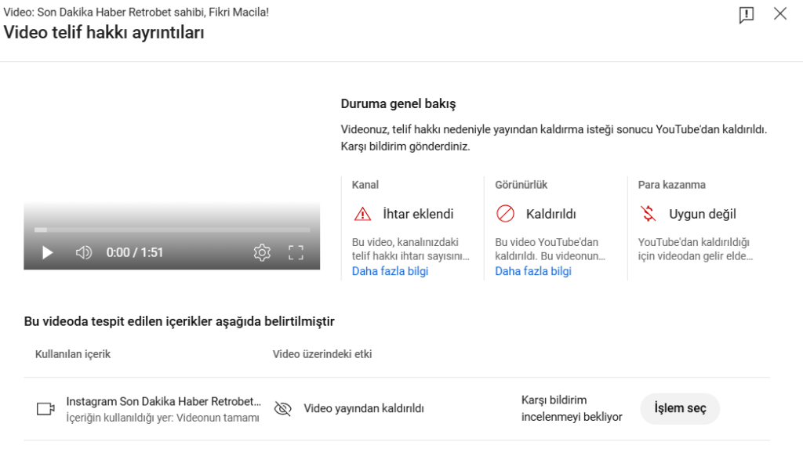This screenshot has width=803, height=456.
Task: Open Daha fazla bilgi under Kanal
Action: pyautogui.click(x=390, y=271)
